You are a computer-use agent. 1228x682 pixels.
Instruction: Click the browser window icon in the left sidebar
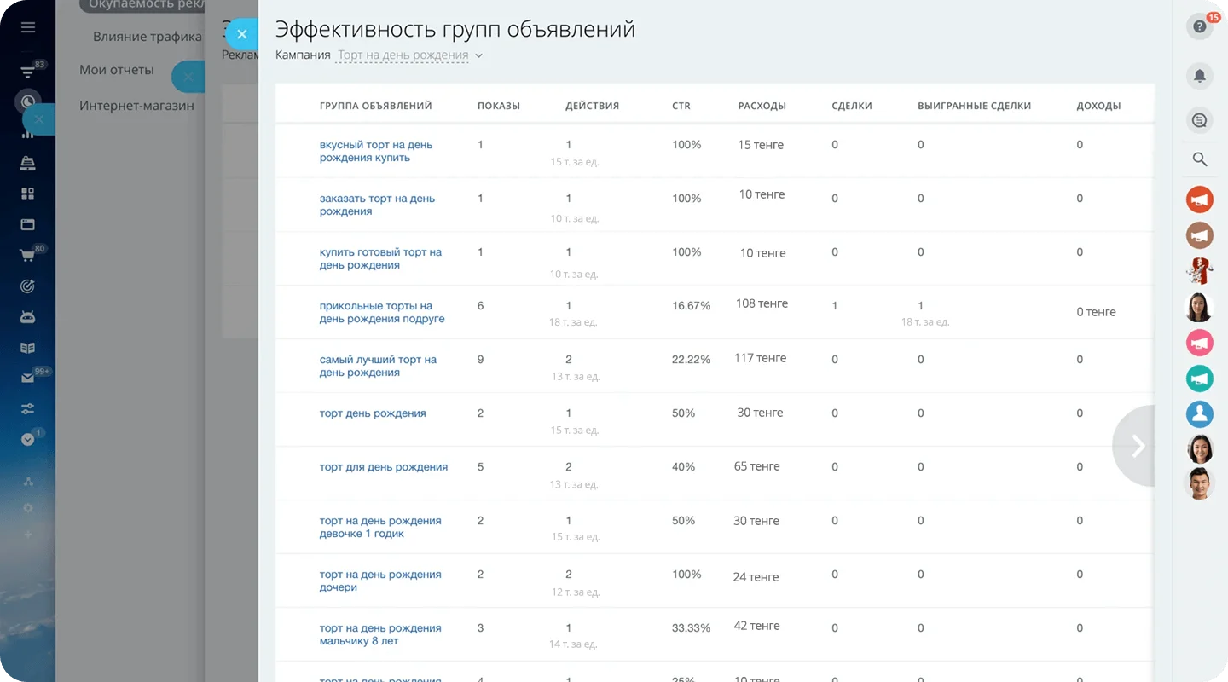(x=28, y=225)
